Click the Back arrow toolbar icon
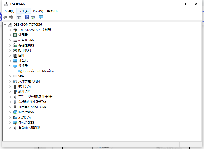Image resolution: width=204 pixels, height=149 pixels. point(5,17)
